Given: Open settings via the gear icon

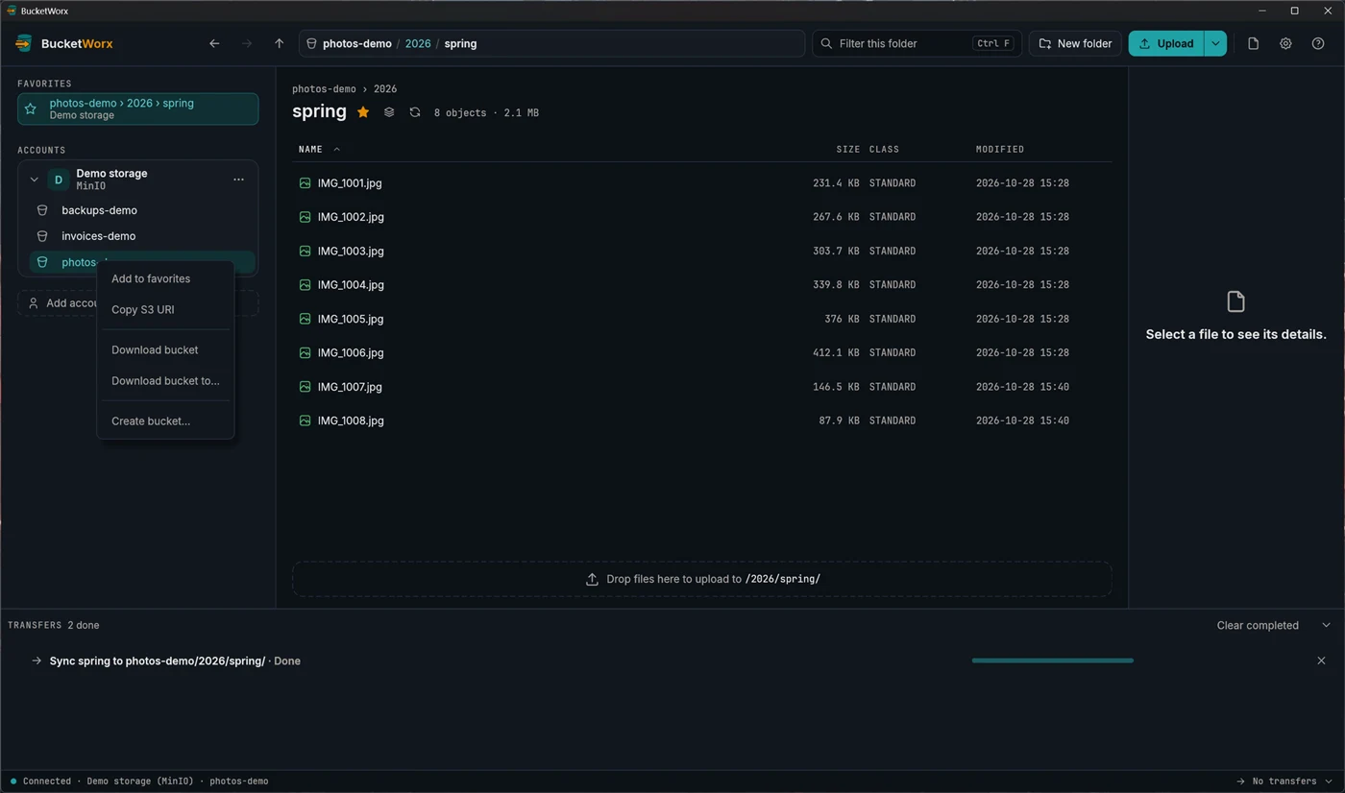Looking at the screenshot, I should [x=1285, y=43].
